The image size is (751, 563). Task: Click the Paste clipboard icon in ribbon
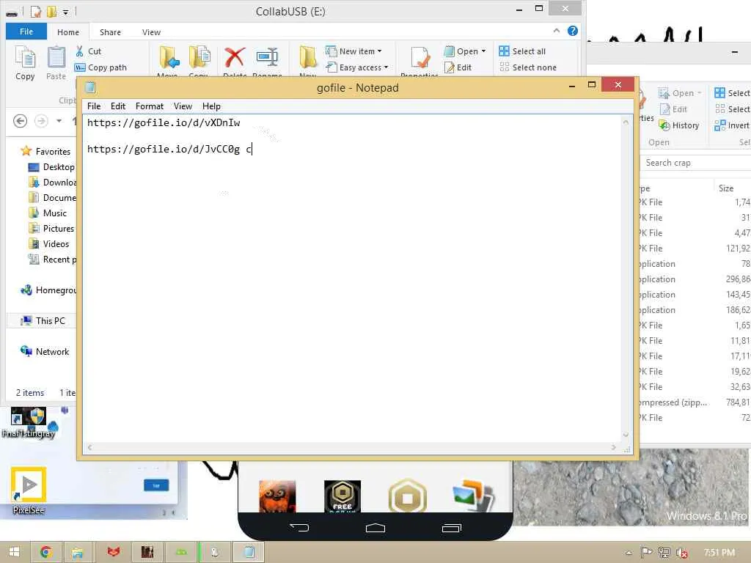[x=56, y=63]
